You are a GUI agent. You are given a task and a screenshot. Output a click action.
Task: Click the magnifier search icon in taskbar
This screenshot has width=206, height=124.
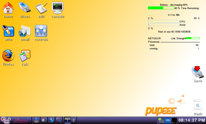59,120
